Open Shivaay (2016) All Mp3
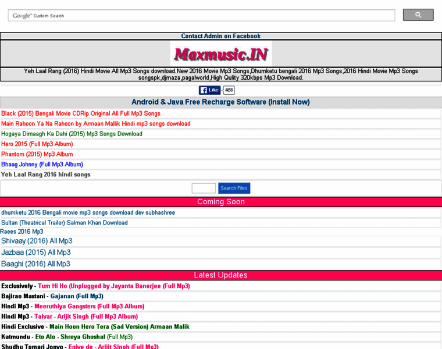 pos(37,241)
